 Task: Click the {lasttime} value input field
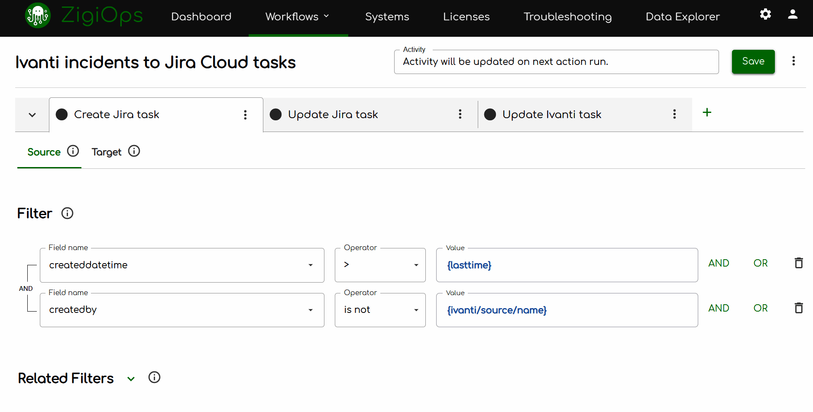567,265
